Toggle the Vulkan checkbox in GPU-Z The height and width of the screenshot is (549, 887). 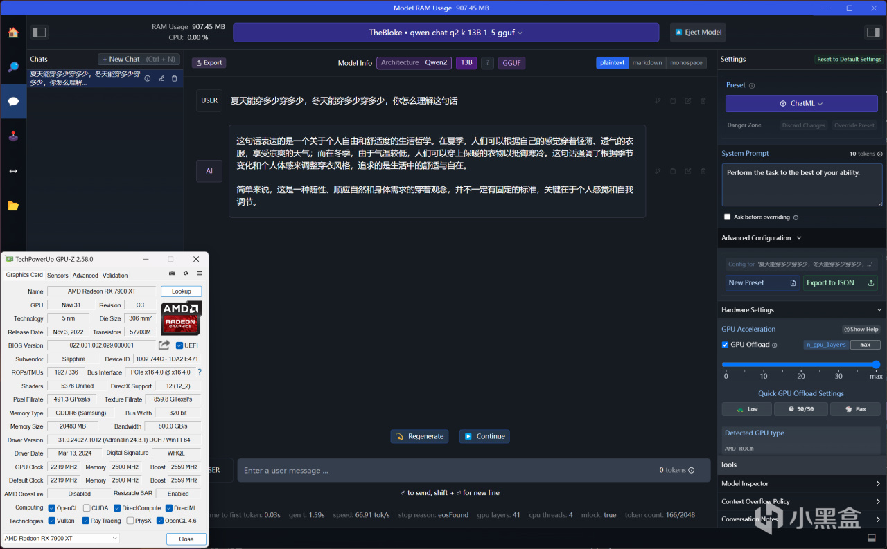[52, 521]
